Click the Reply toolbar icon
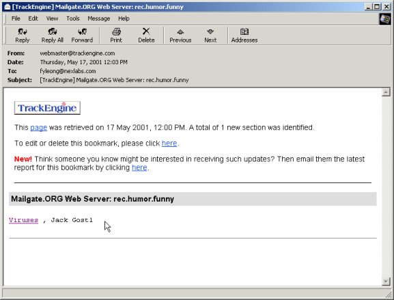This screenshot has width=394, height=300. pos(23,36)
